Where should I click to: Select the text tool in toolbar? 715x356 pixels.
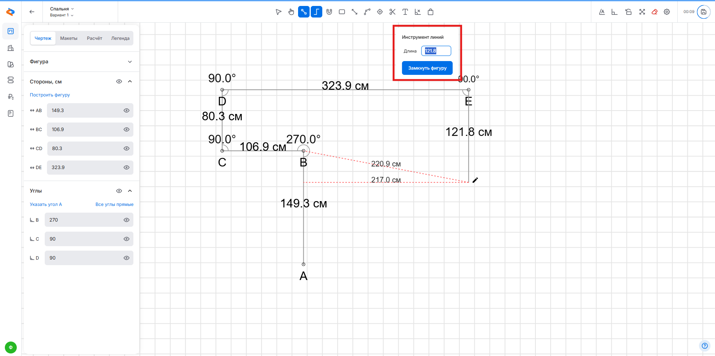tap(405, 12)
